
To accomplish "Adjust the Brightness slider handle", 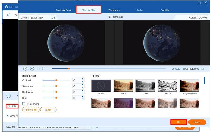I will pos(56,92).
